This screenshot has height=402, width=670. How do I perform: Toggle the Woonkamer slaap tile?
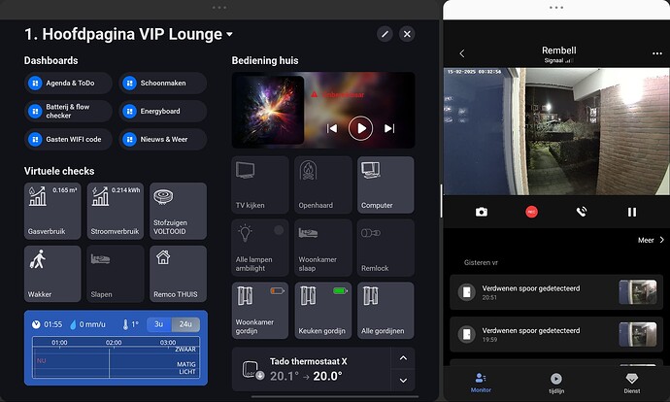click(323, 248)
